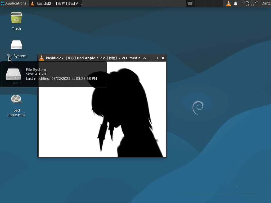Viewport: 271px width, 203px height.
Task: Click the Dartz user name in panel
Action: 266,3
